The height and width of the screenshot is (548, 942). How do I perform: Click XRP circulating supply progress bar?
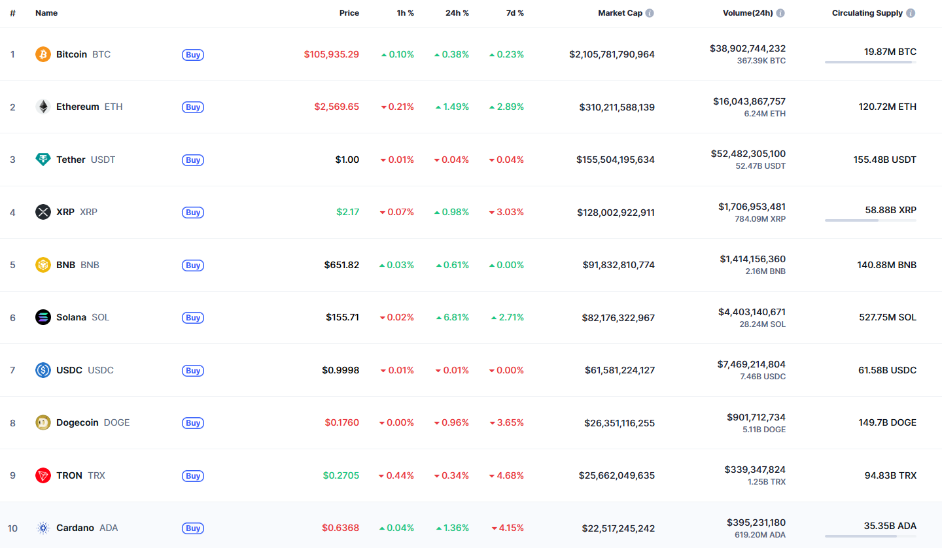871,220
